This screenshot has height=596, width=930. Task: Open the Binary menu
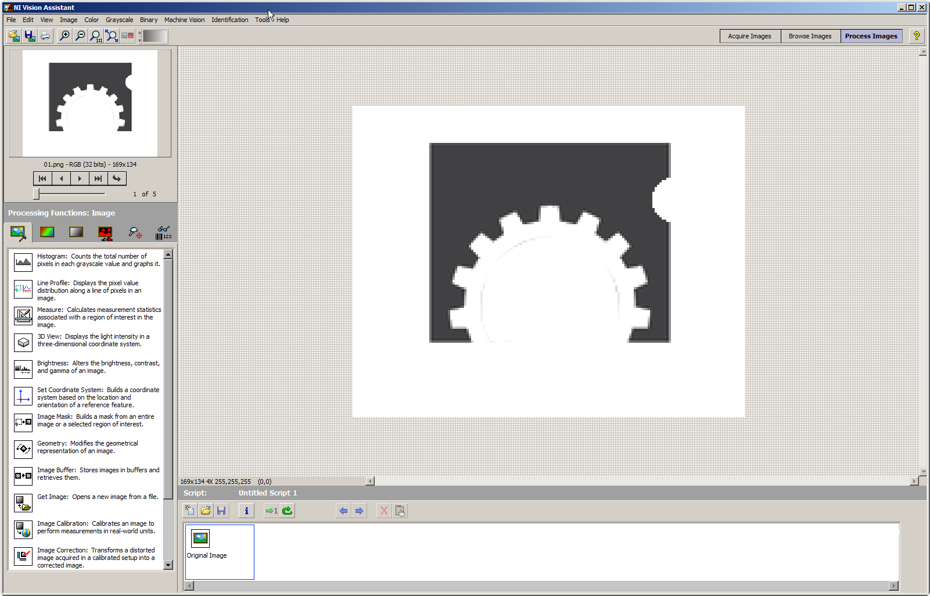point(149,20)
